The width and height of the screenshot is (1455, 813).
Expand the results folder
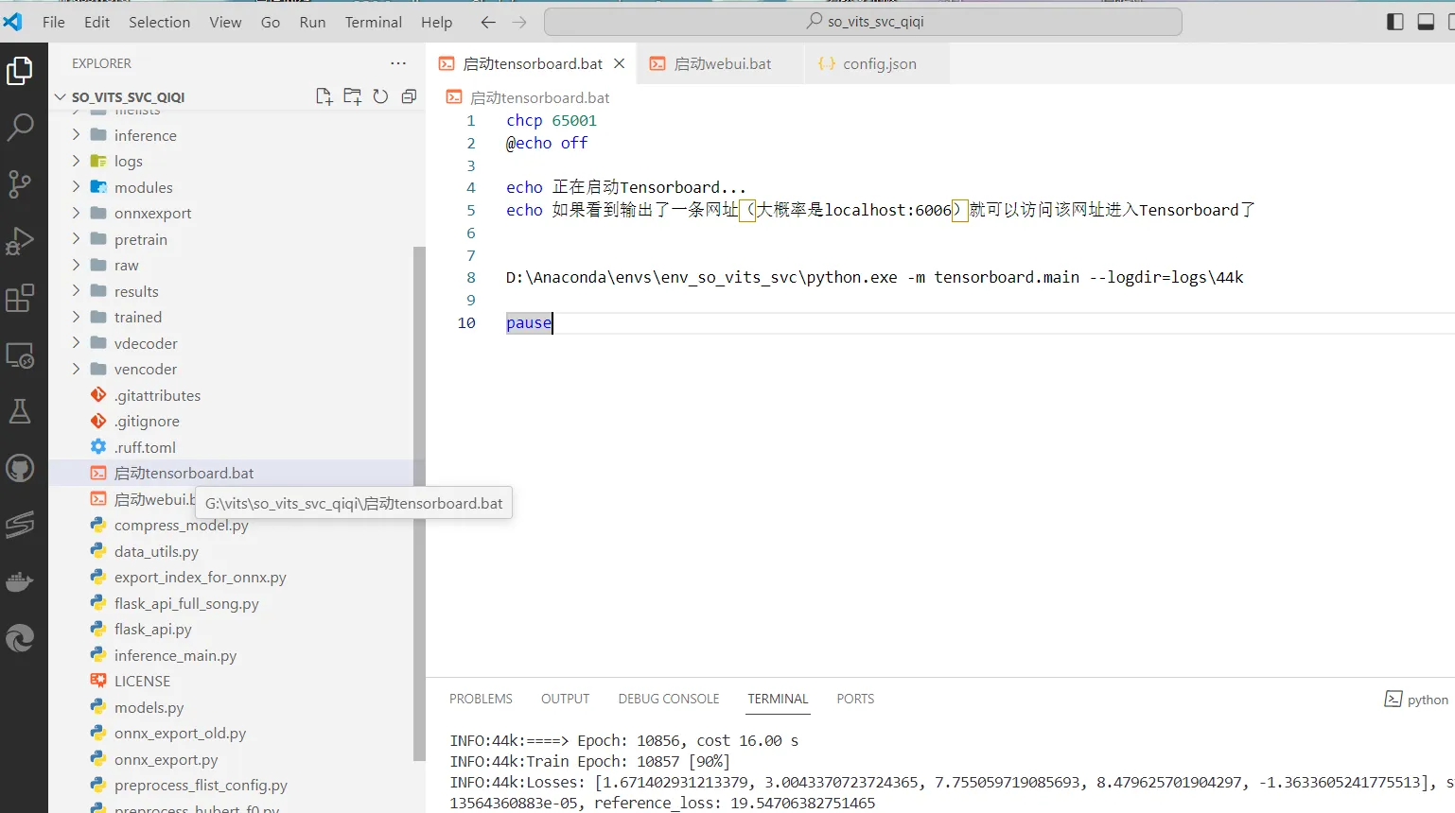[x=76, y=291]
